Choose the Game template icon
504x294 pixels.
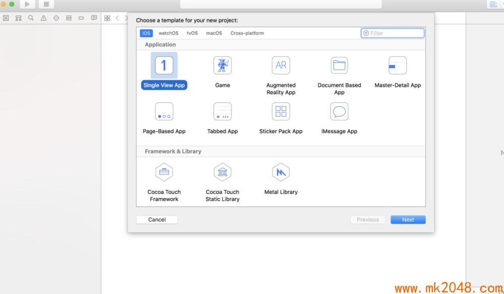[222, 65]
